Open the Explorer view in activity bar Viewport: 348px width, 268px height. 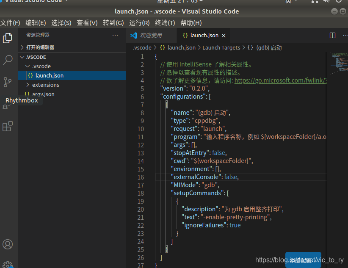(x=8, y=38)
